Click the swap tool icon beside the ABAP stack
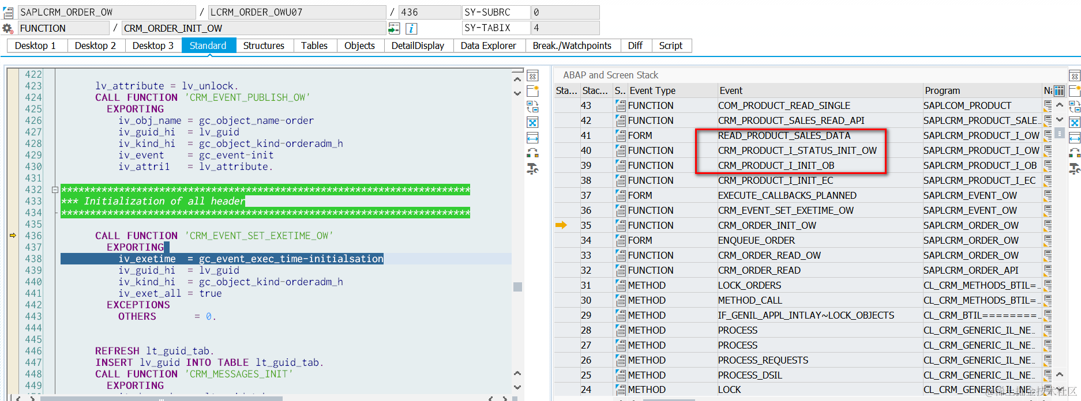The height and width of the screenshot is (401, 1081). pos(1075,107)
